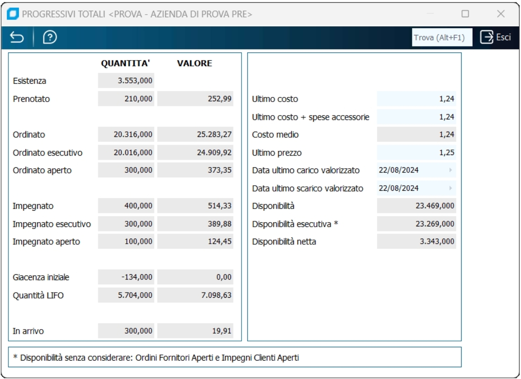Click the Disponibilità netta value
This screenshot has width=521, height=379.
pyautogui.click(x=416, y=242)
